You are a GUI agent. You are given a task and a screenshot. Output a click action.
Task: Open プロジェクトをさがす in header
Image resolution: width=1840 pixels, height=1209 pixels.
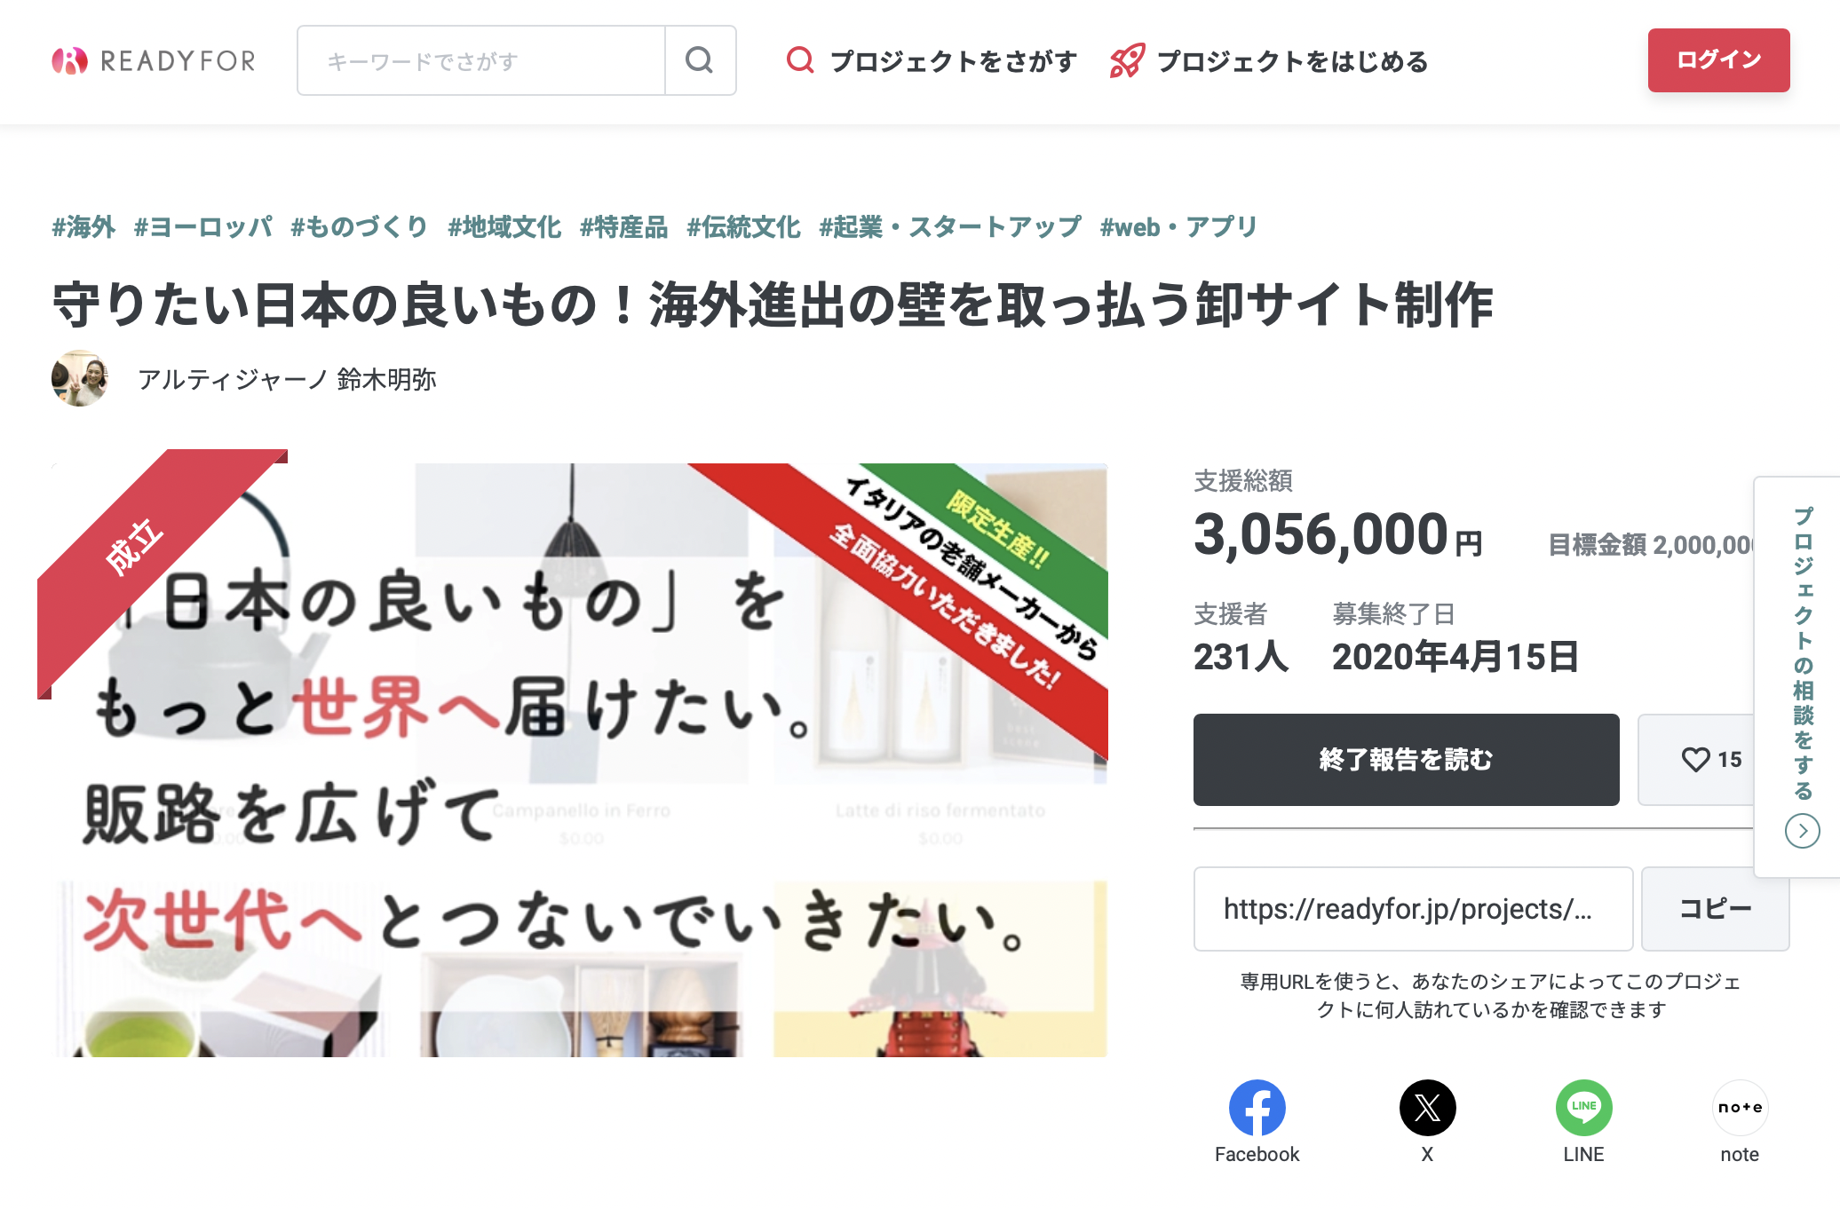[x=932, y=60]
